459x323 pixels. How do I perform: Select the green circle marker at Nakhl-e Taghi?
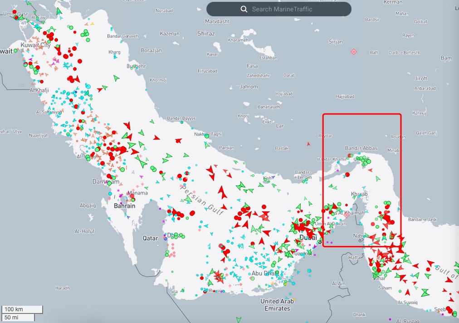coord(207,136)
